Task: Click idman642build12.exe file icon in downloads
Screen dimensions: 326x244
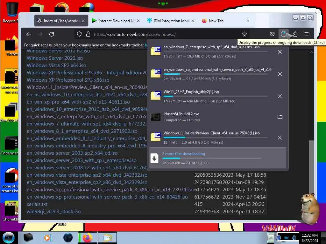Action: pyautogui.click(x=155, y=117)
